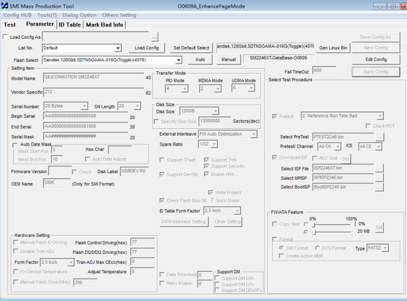Expand the Pretest procedure dropdown

click(x=380, y=116)
